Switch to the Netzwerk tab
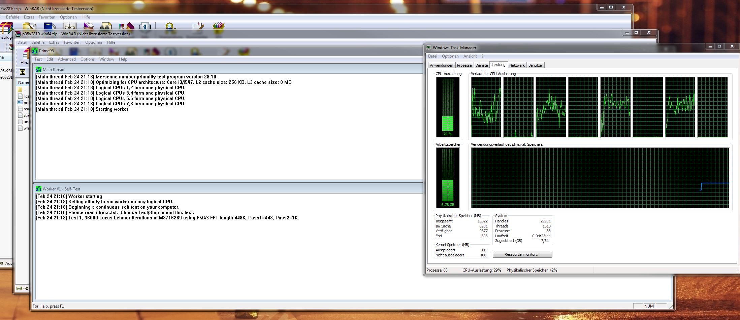 (517, 65)
